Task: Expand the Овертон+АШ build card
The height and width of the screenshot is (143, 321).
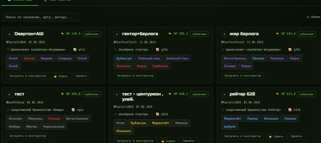Action: coord(9,34)
